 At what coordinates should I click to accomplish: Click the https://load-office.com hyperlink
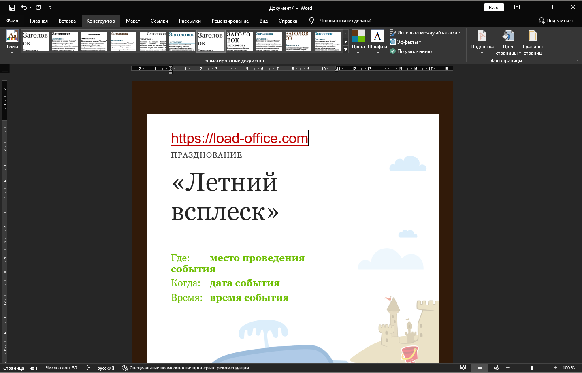(x=239, y=138)
